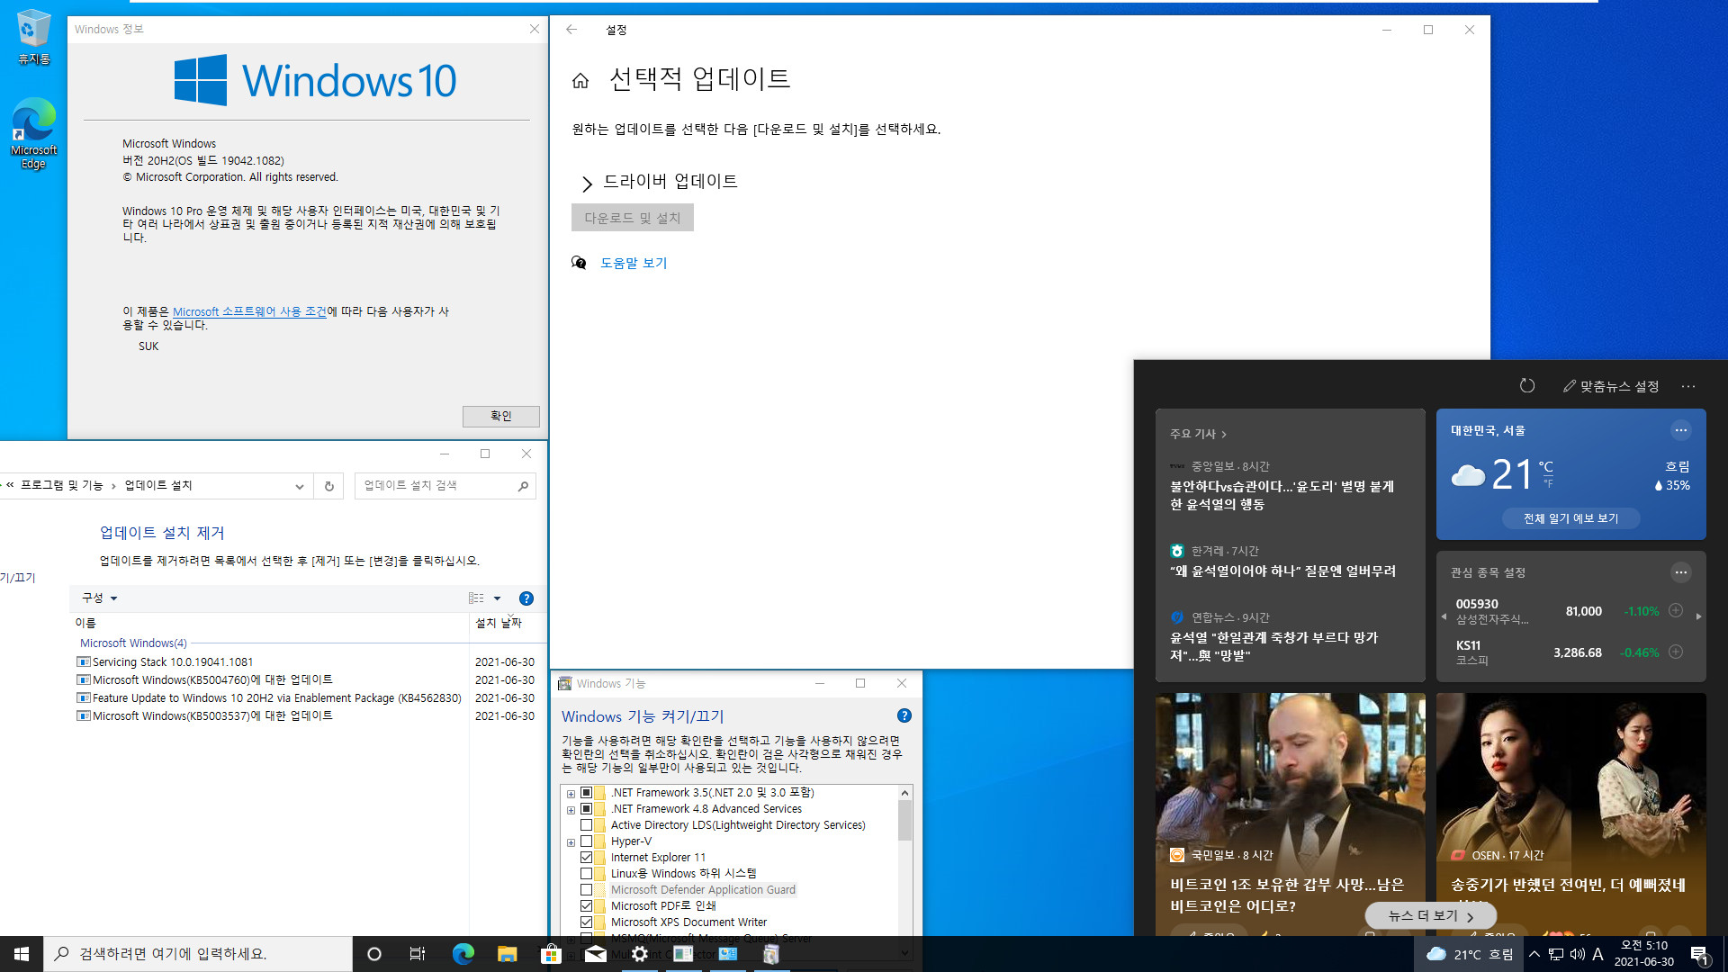Enable Linux용 Windows 하위 시스템 checkbox
This screenshot has height=972, width=1728.
pyautogui.click(x=586, y=874)
